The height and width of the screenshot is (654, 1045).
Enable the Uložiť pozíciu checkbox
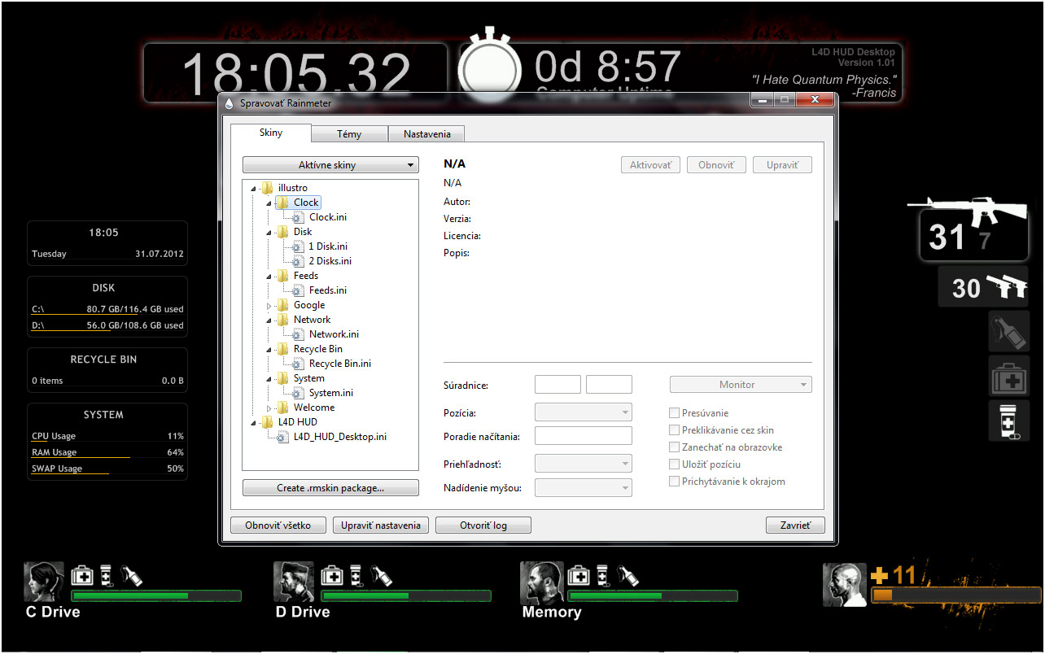(674, 464)
